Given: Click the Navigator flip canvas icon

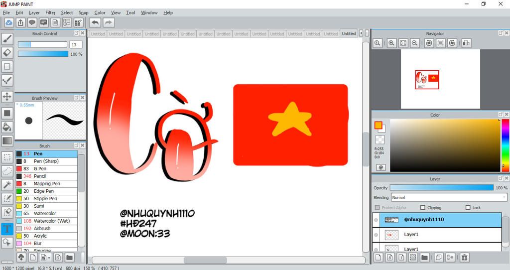Looking at the screenshot, I should coord(466,43).
